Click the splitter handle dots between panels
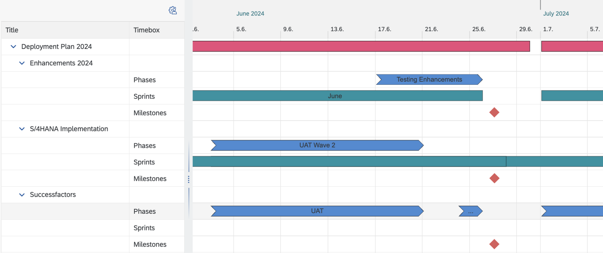This screenshot has height=253, width=603. (188, 179)
